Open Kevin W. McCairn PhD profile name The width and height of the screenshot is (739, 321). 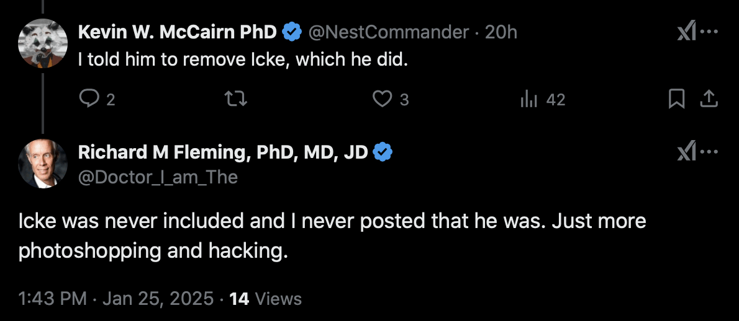tap(178, 32)
